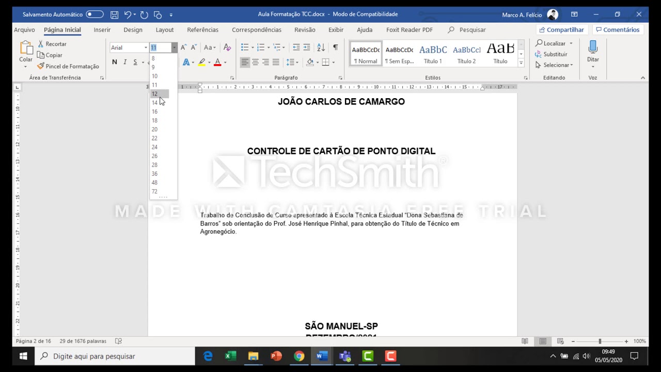Open the Arquivo menu

24,30
